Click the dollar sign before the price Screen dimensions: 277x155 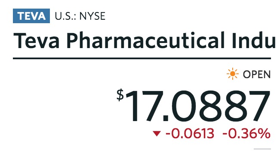pyautogui.click(x=120, y=95)
